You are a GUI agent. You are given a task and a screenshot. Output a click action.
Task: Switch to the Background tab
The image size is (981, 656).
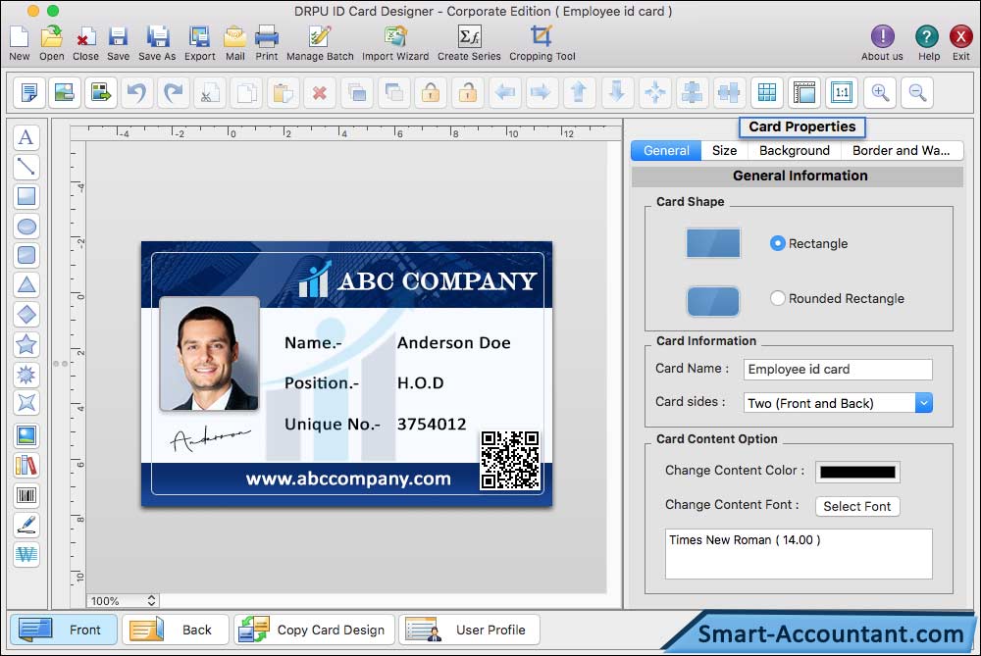point(794,151)
